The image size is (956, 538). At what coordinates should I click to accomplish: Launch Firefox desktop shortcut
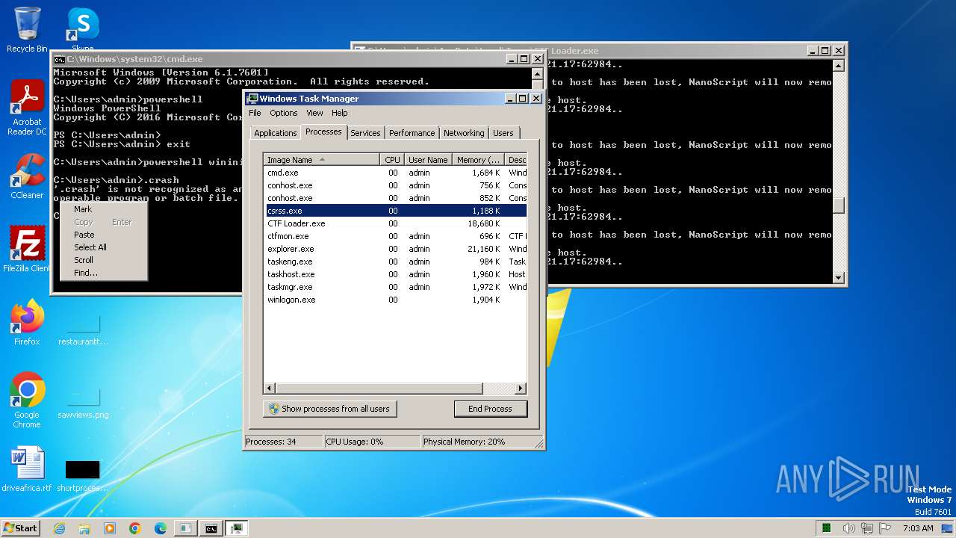27,323
